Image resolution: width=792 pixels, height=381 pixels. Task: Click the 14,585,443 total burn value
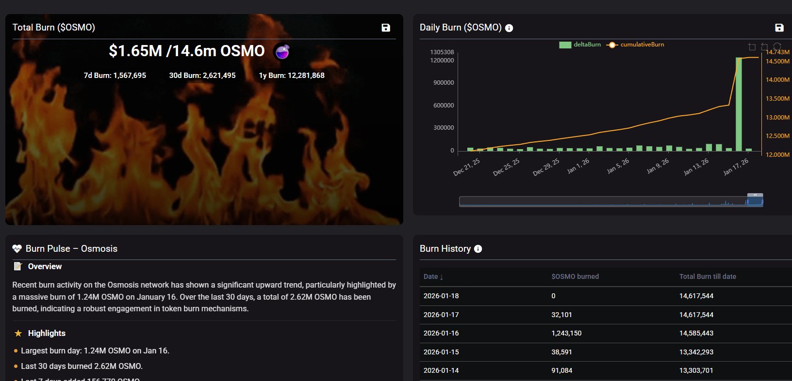696,333
